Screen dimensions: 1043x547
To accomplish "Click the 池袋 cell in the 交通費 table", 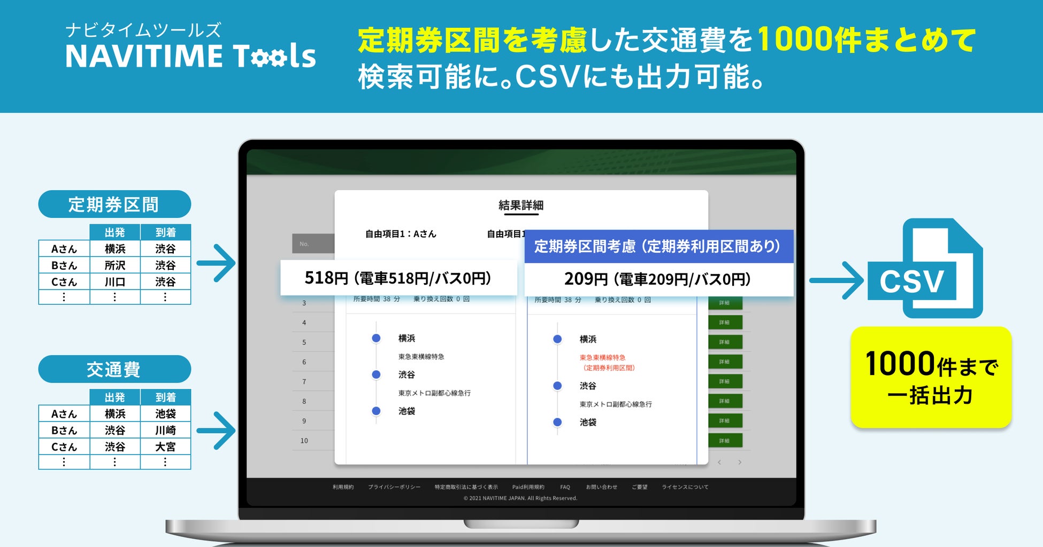I will coord(166,413).
